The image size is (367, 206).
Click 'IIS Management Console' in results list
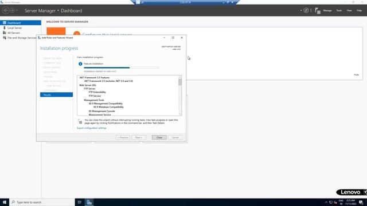102,111
